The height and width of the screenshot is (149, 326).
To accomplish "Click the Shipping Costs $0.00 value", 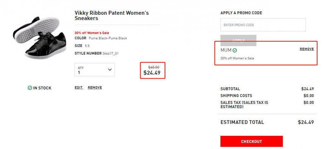I will (309, 96).
